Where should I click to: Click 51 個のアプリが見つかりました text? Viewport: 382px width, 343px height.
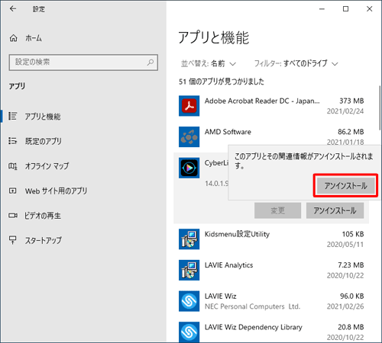[x=222, y=82]
